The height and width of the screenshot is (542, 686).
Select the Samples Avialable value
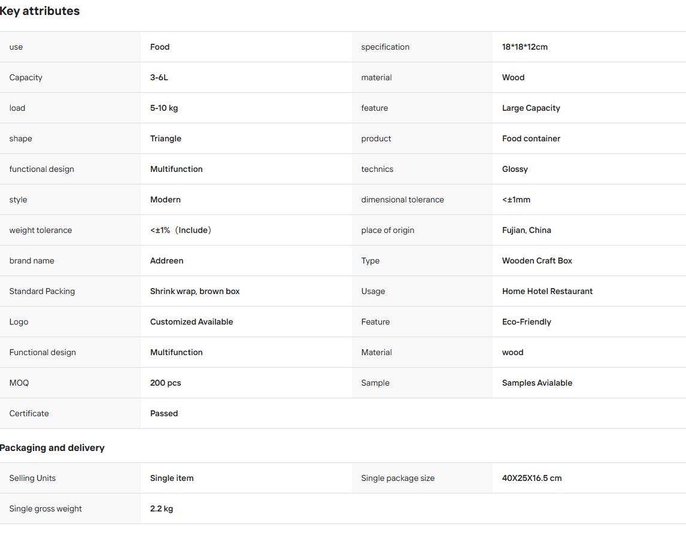[537, 383]
